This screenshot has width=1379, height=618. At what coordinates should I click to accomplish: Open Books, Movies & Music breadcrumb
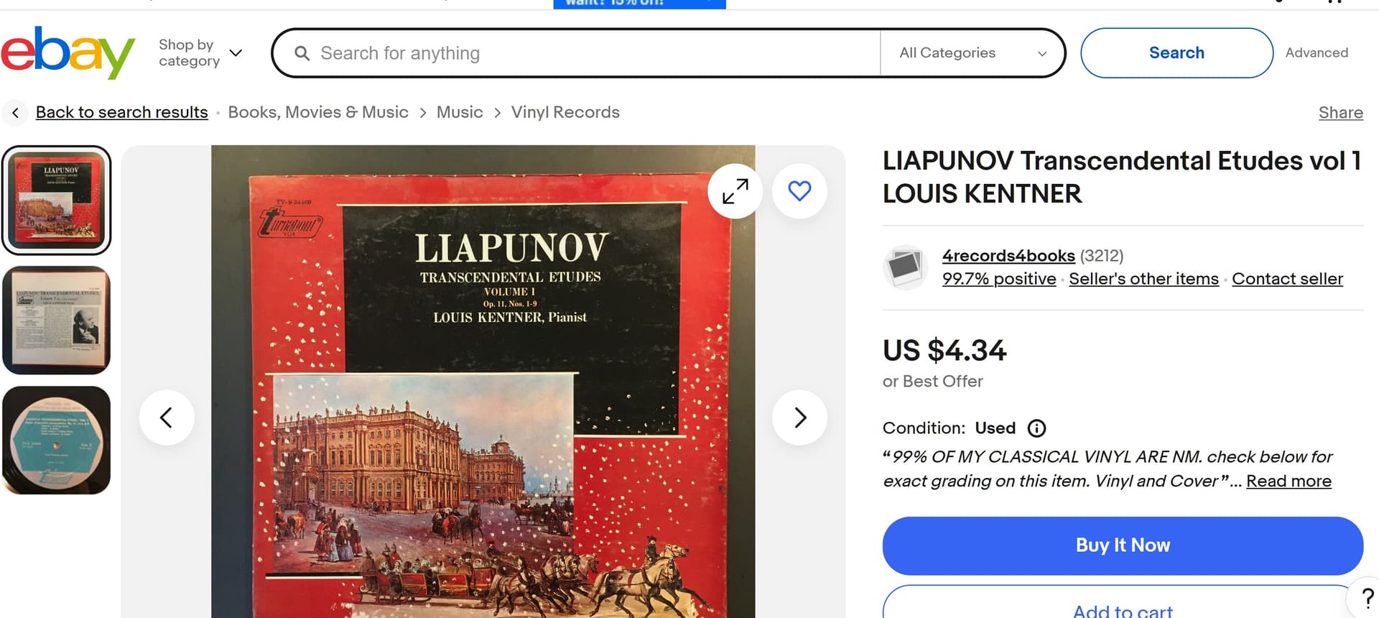(318, 112)
